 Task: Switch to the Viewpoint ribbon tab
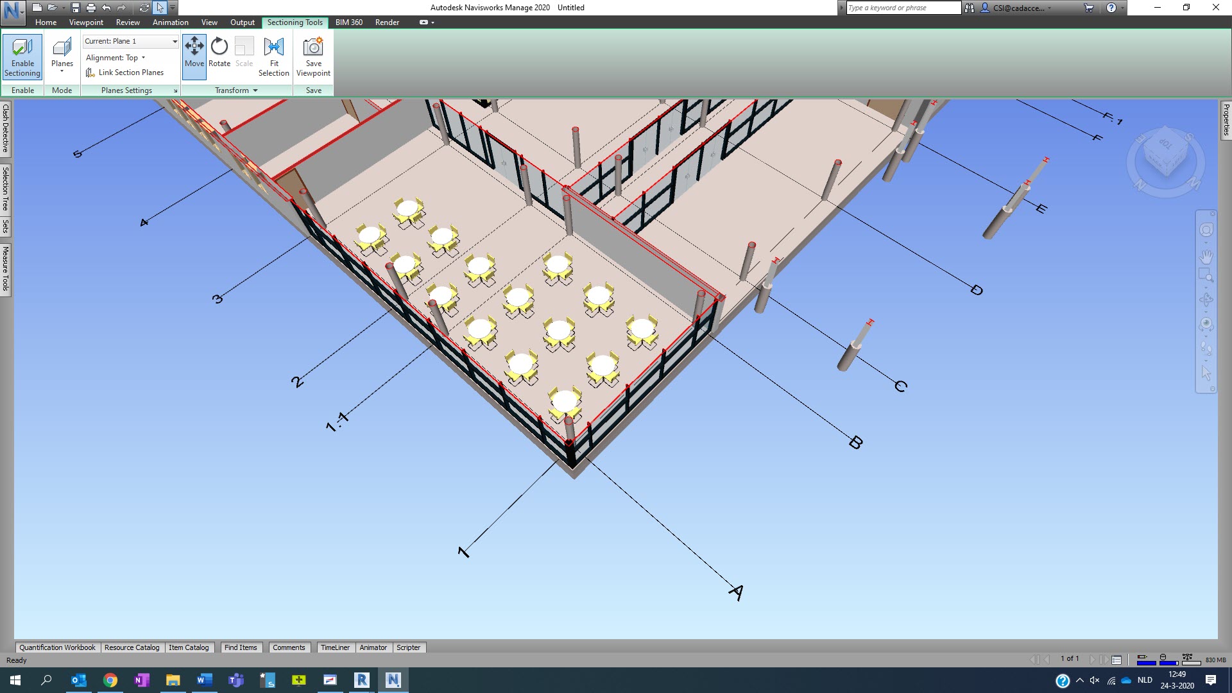[86, 22]
